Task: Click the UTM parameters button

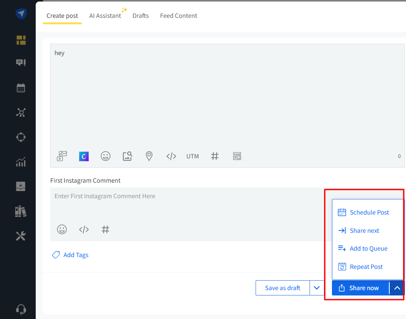Action: coord(193,156)
